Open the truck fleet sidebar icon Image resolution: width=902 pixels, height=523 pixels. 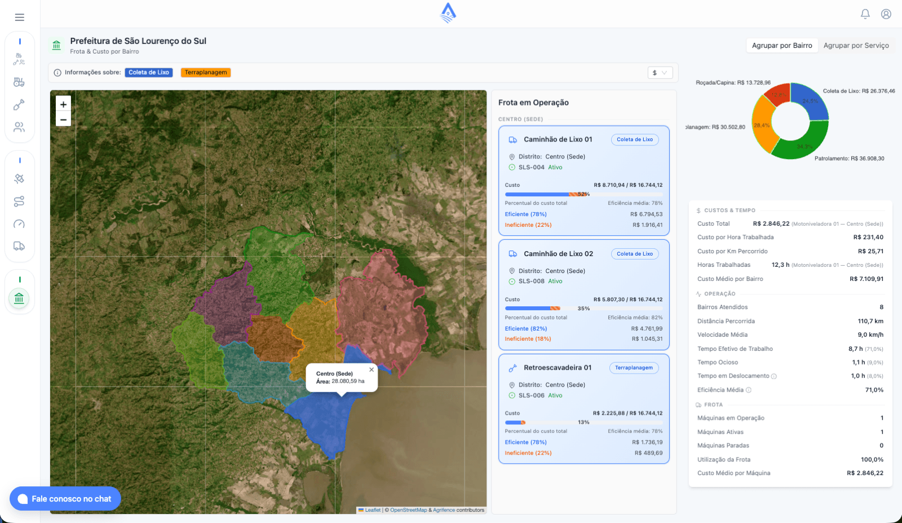click(x=19, y=246)
